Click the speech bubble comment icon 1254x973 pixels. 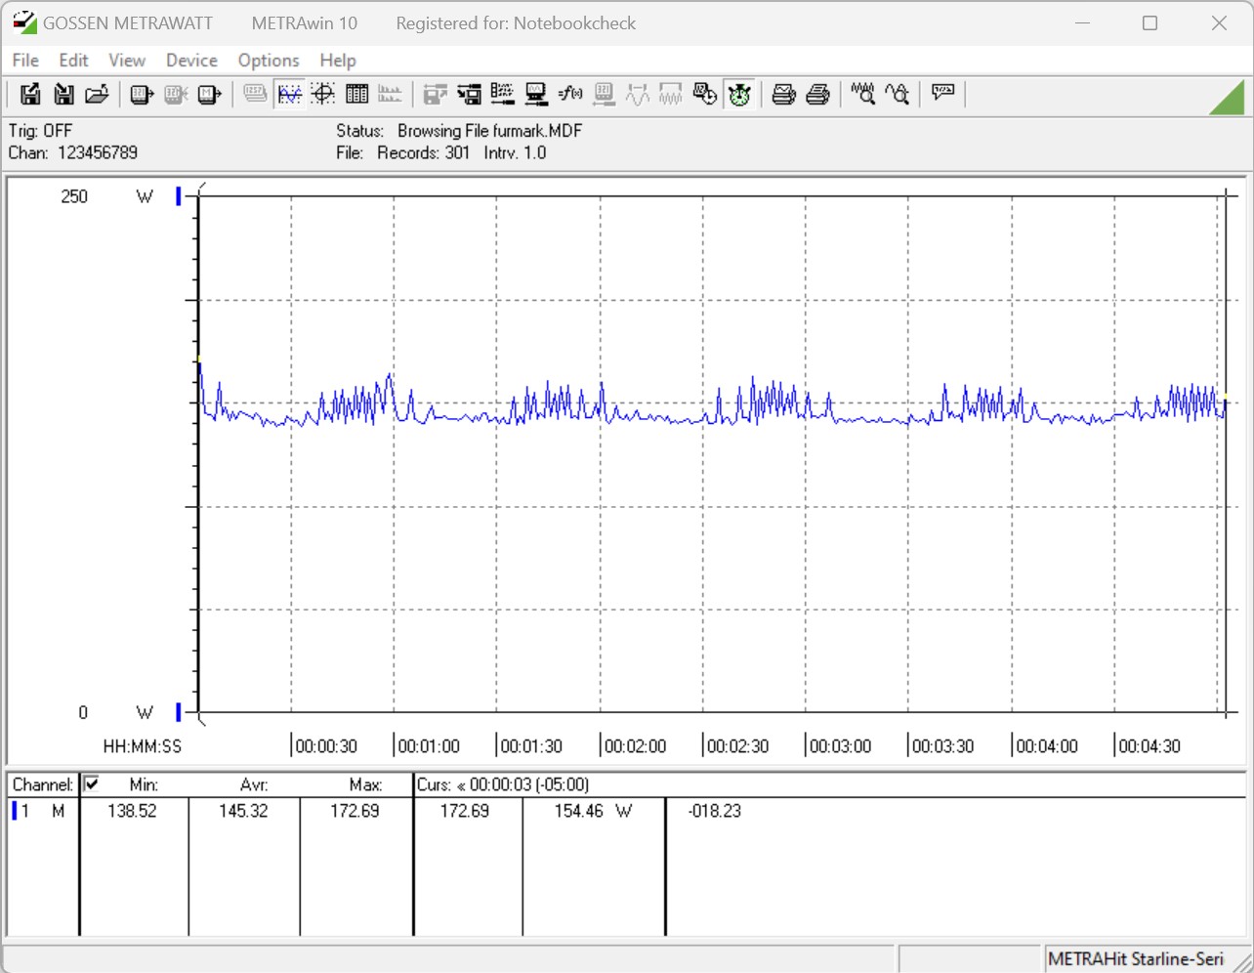[x=942, y=94]
